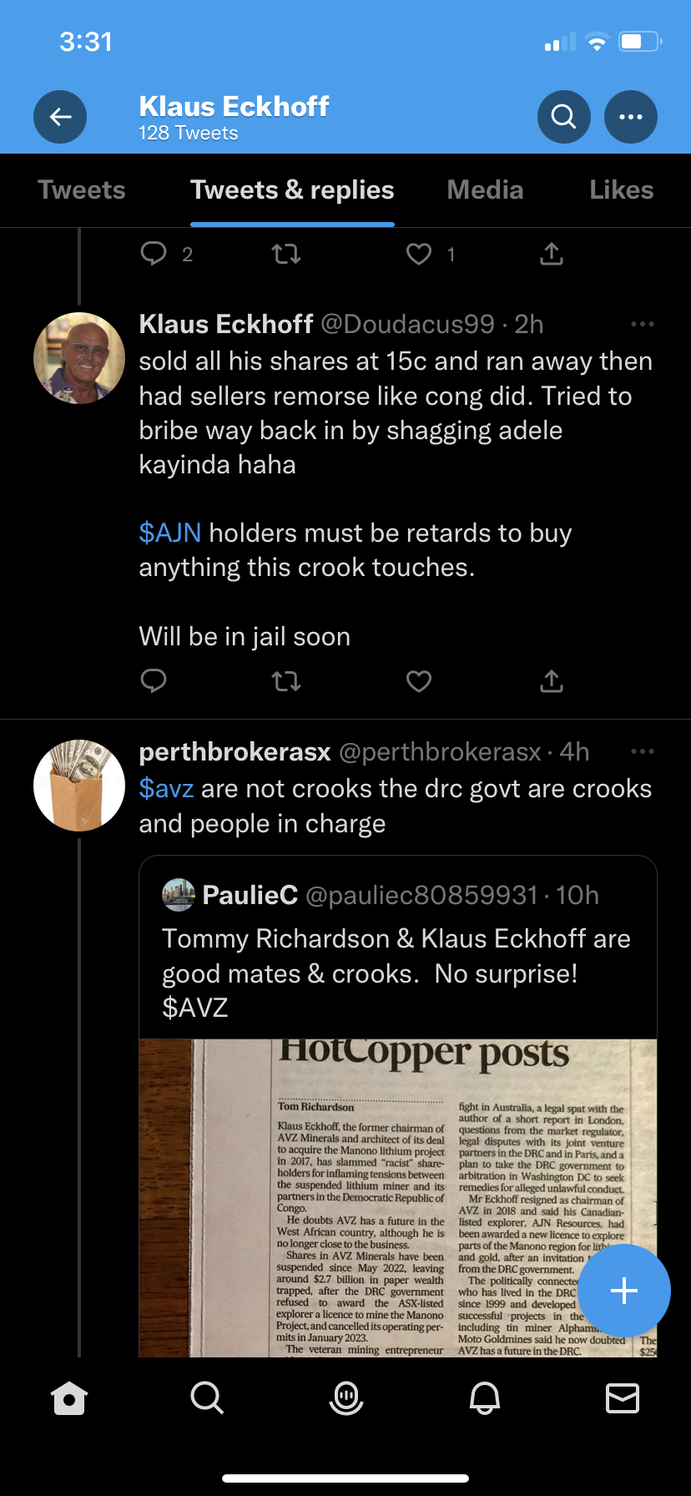Like Klaus Eckhoff's 2h tweet
Image resolution: width=691 pixels, height=1496 pixels.
click(x=419, y=682)
